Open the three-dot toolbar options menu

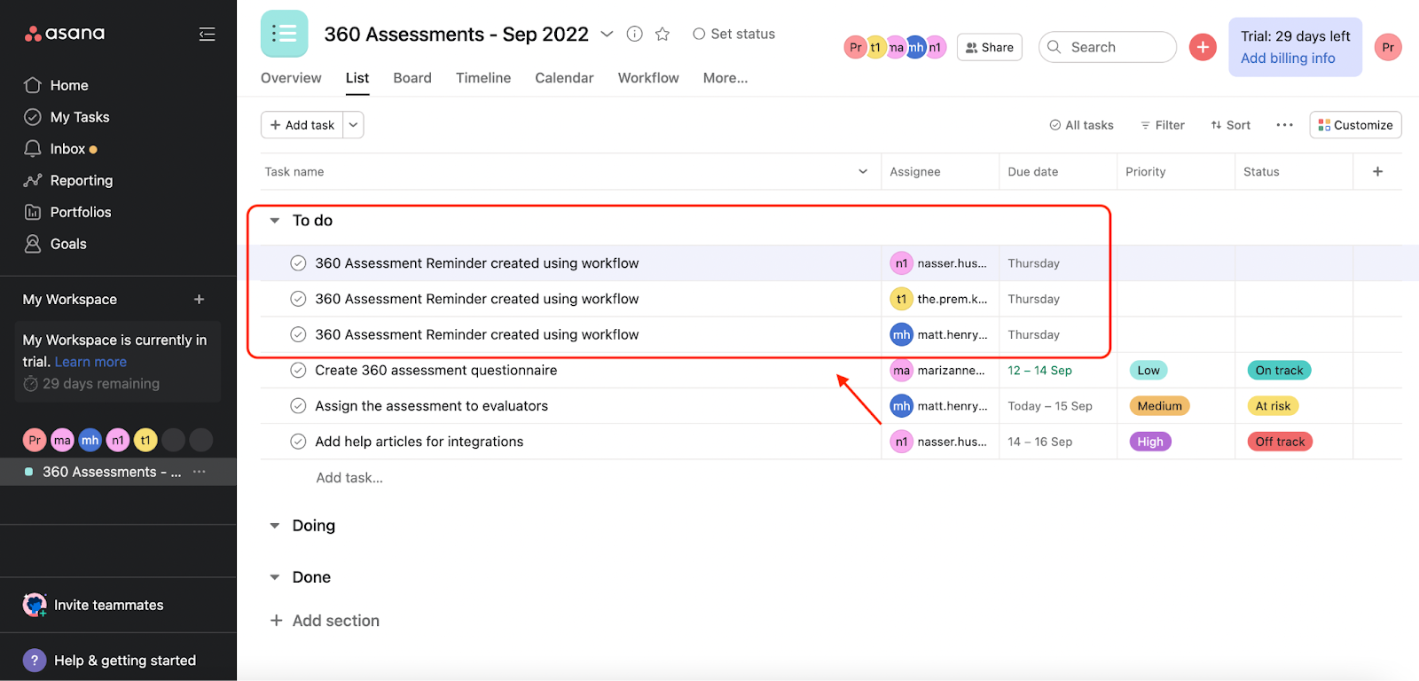[x=1284, y=125]
